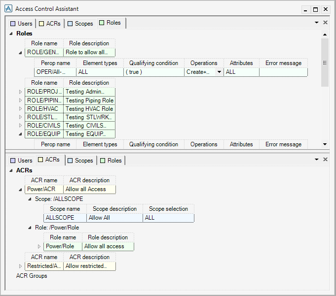336x296 pixels.
Task: Click the Element types cell for OPER/All-...
Action: [100, 72]
